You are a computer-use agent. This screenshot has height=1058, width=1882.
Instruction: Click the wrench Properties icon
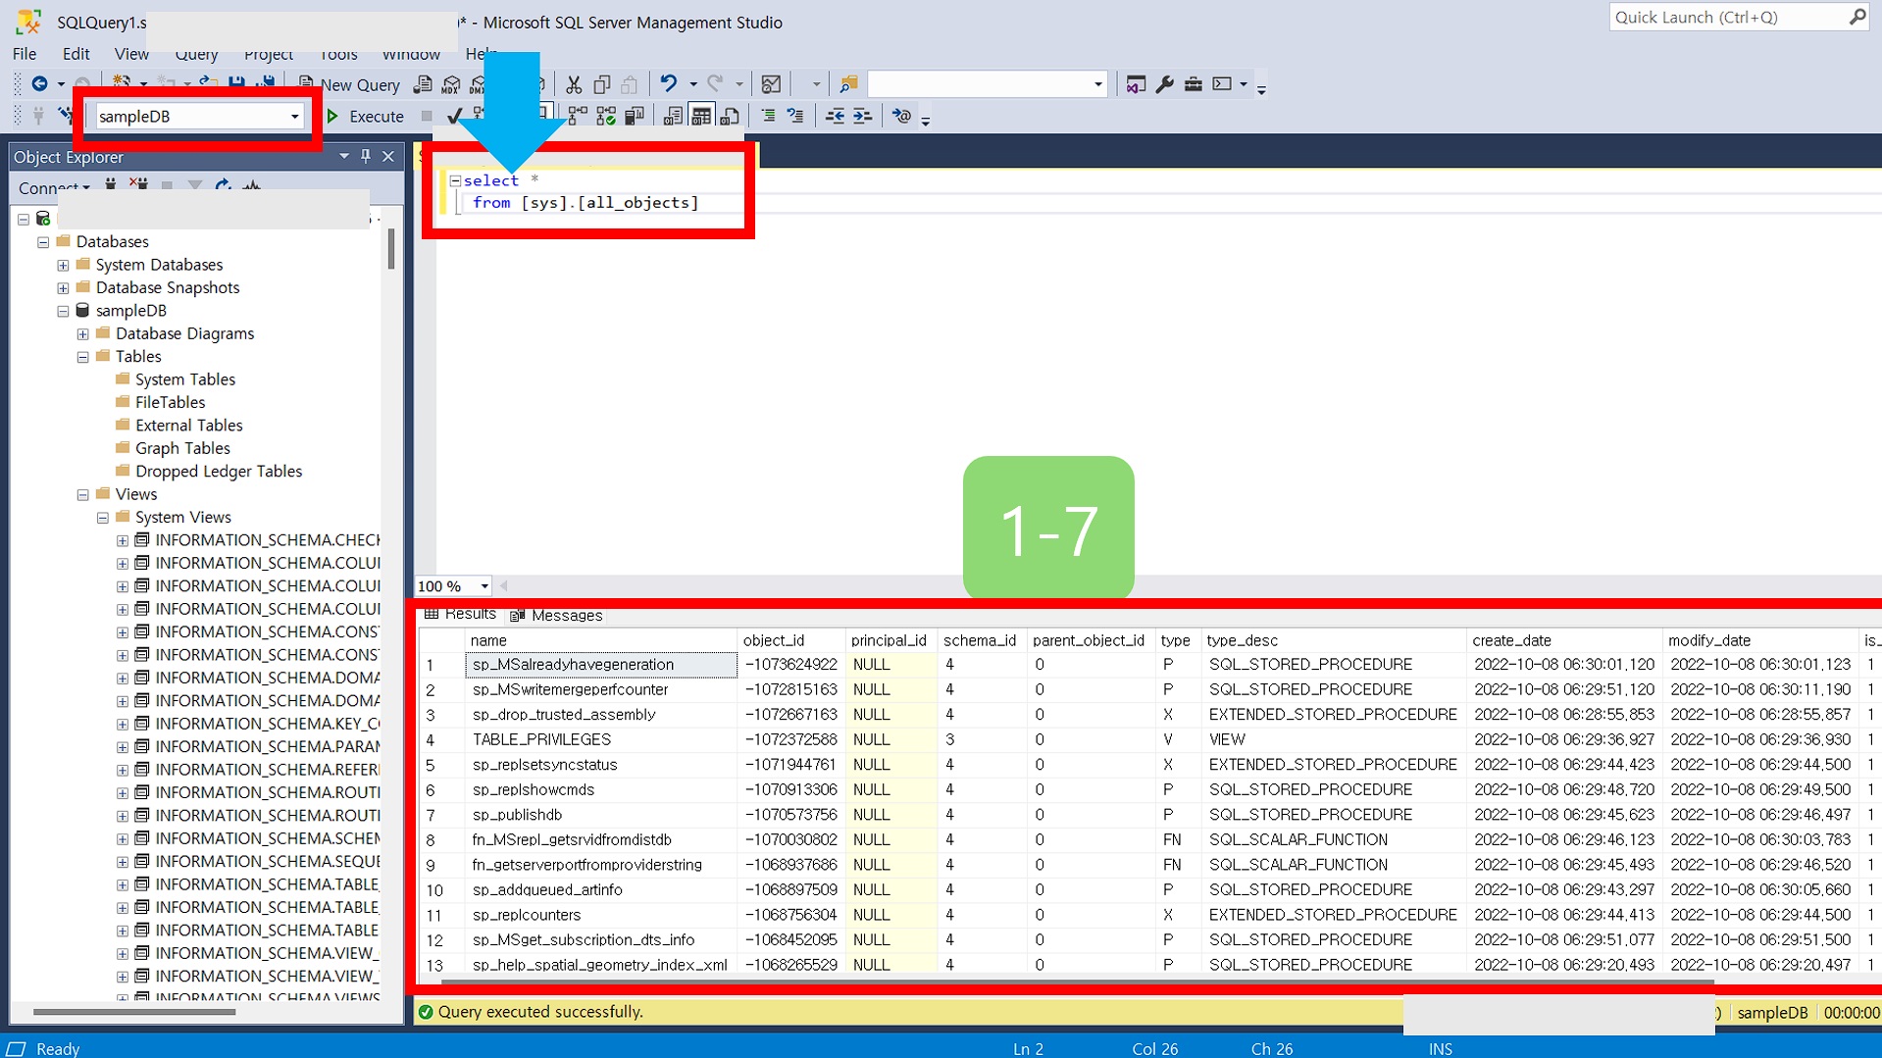(x=1164, y=84)
